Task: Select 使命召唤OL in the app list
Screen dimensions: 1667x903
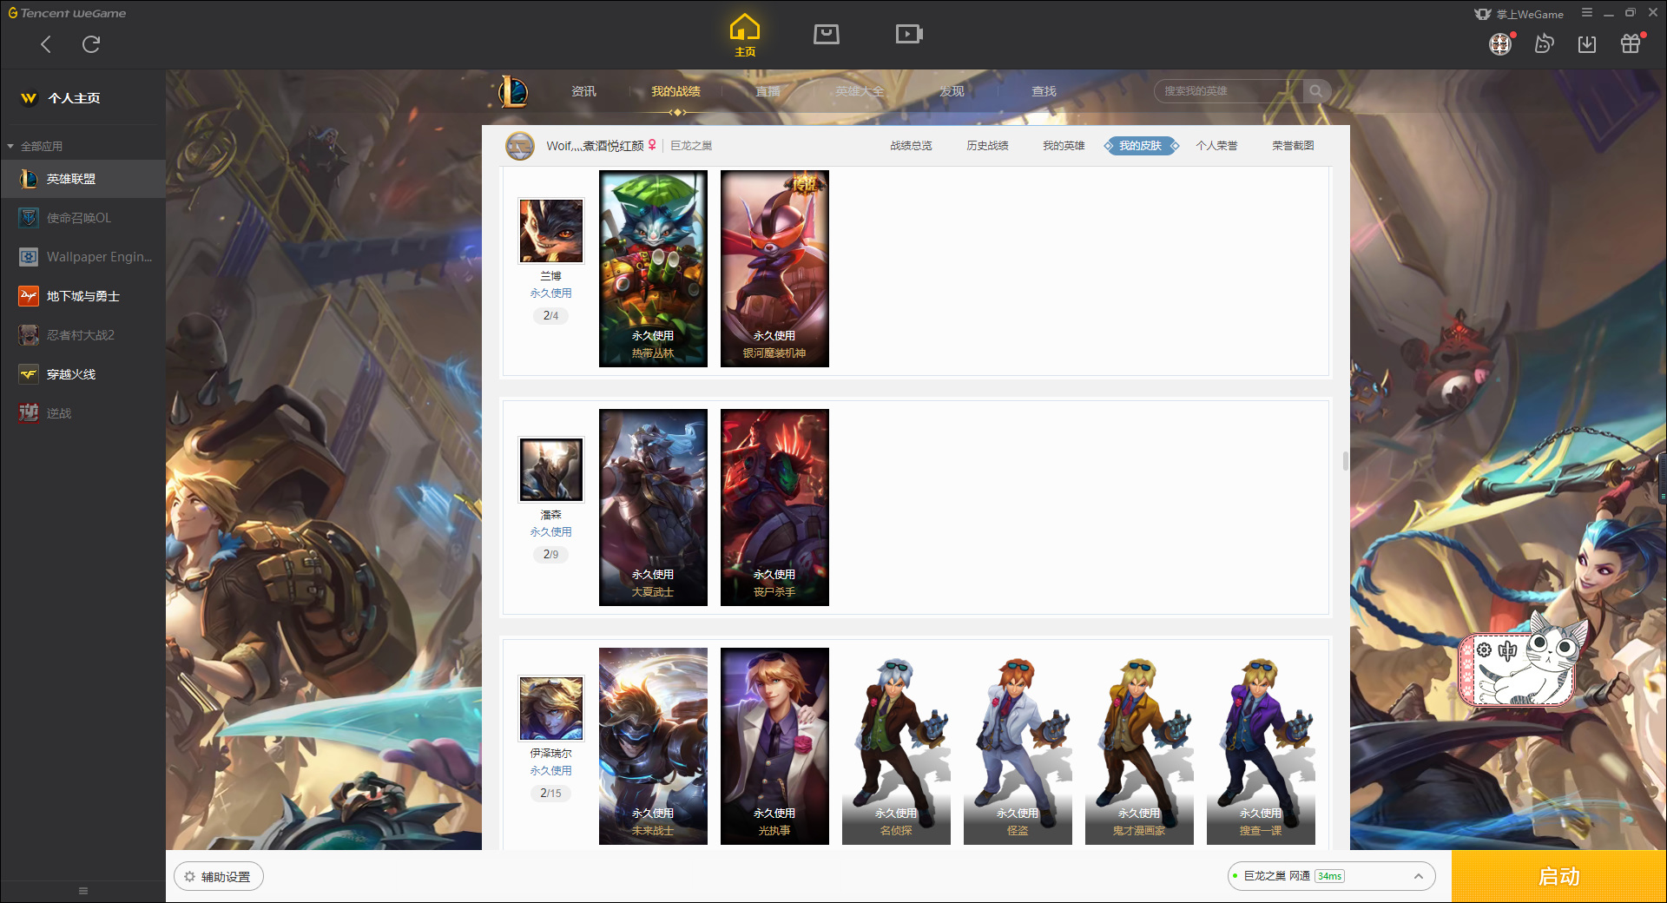Action: click(82, 218)
